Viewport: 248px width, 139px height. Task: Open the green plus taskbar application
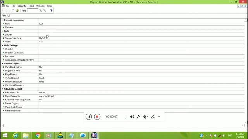tap(60, 136)
